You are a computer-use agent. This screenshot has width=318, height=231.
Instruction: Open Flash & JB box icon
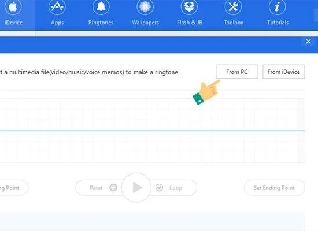(x=189, y=7)
